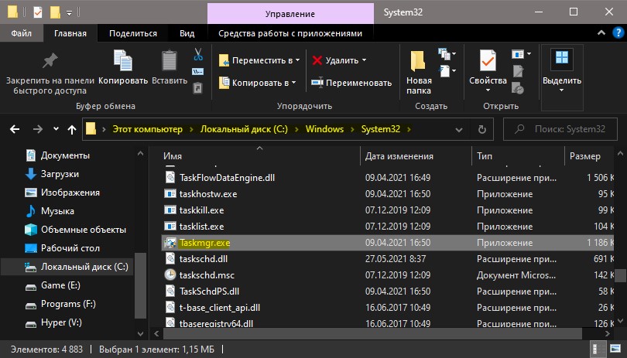Click Этот компьютер in the address path

(148, 129)
